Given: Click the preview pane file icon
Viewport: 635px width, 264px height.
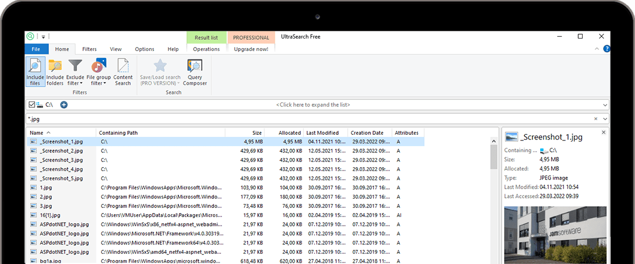Looking at the screenshot, I should click(x=511, y=137).
